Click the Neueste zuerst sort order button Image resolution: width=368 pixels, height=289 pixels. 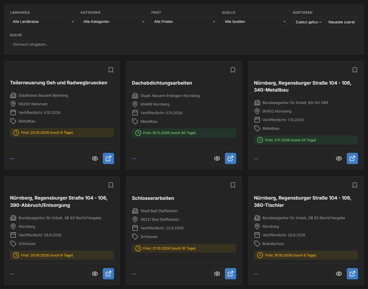pyautogui.click(x=342, y=22)
